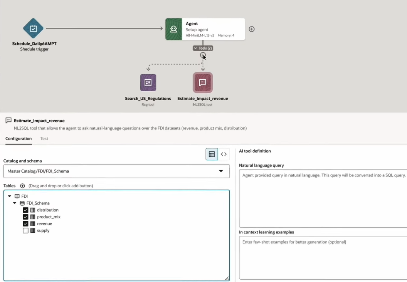This screenshot has height=282, width=407.
Task: Click the FDI_Schema database icon
Action: pyautogui.click(x=22, y=203)
